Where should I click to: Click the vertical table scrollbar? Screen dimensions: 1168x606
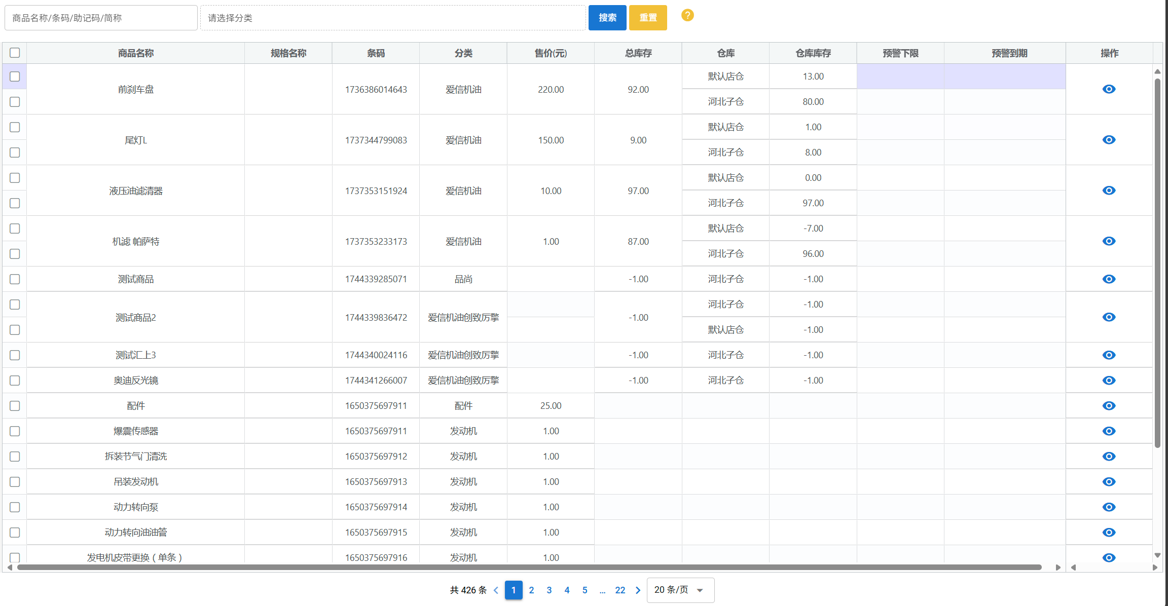(x=1157, y=263)
